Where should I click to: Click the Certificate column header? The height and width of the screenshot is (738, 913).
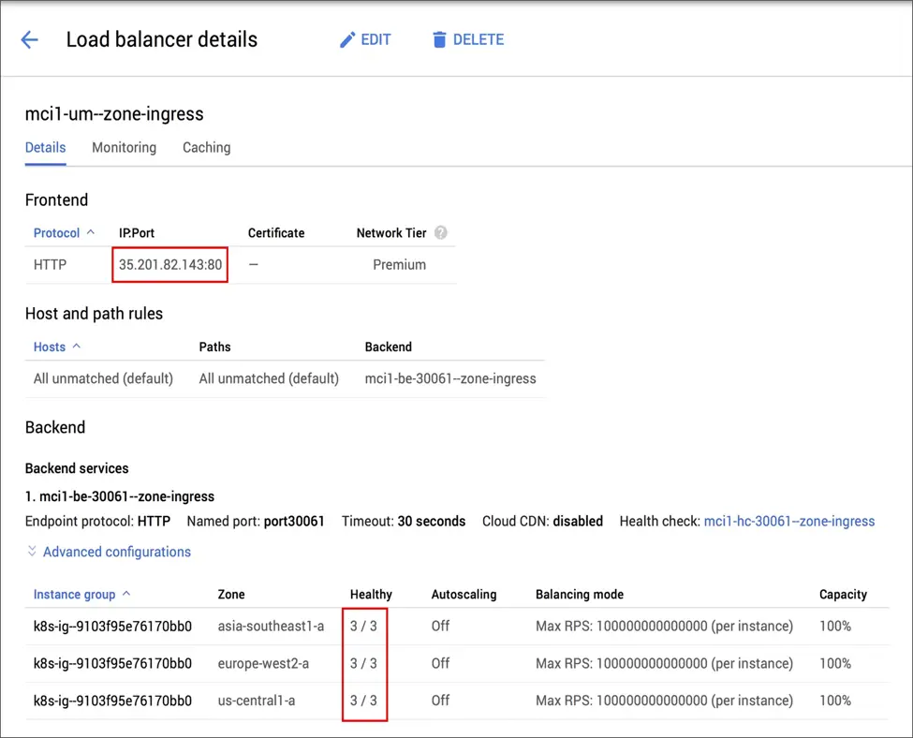(276, 233)
